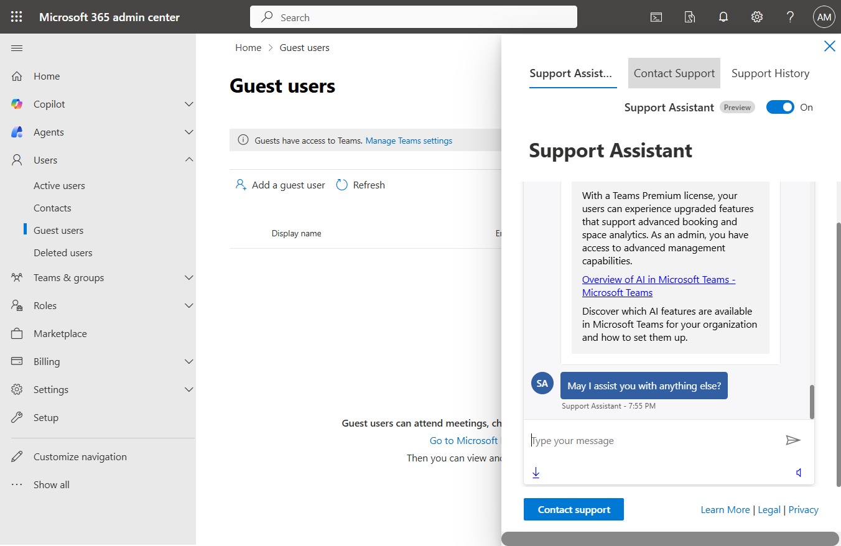The width and height of the screenshot is (841, 546).
Task: Expand the Agents menu chevron
Action: [189, 132]
